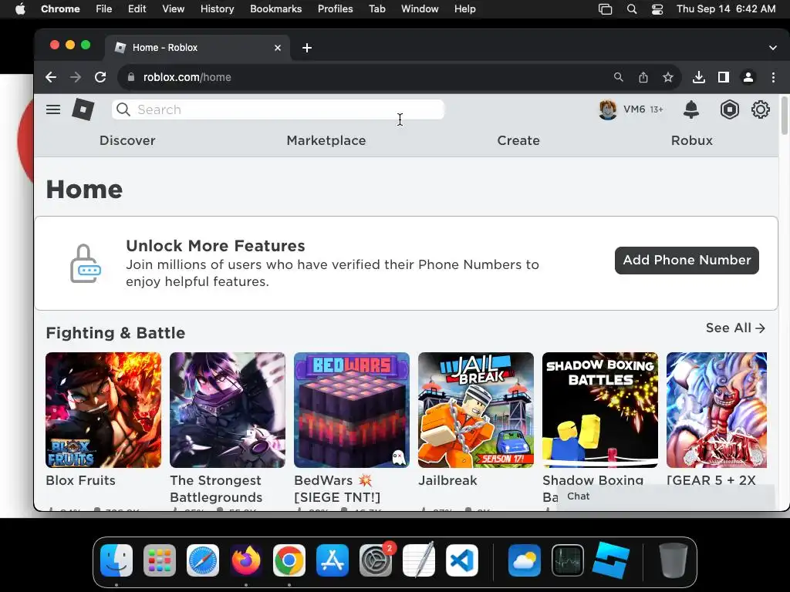790x592 pixels.
Task: Click See All for Fighting & Battle
Action: pos(735,328)
